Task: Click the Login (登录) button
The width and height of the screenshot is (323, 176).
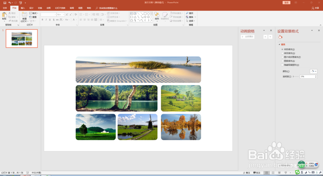Action: (x=286, y=3)
